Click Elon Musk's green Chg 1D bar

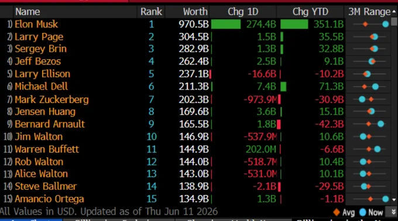226,24
